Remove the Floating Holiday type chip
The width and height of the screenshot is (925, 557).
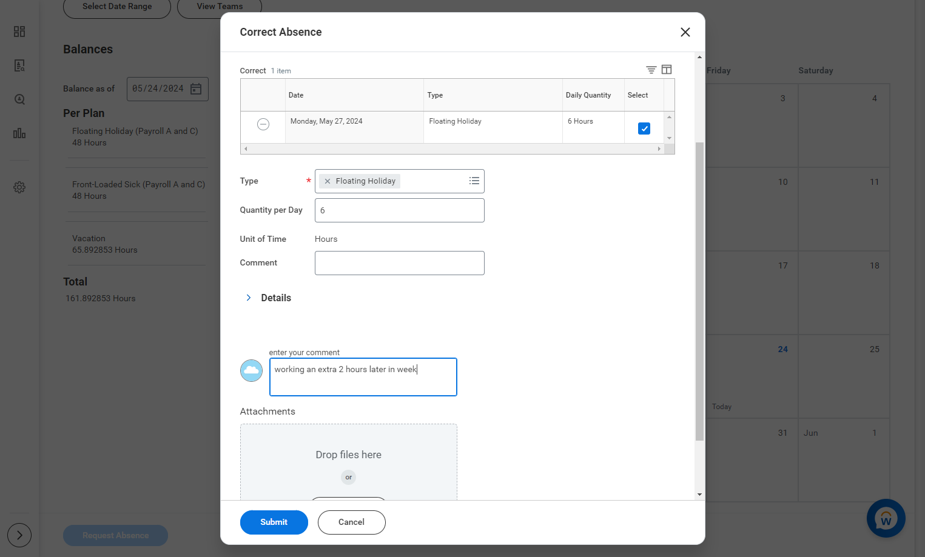click(328, 181)
